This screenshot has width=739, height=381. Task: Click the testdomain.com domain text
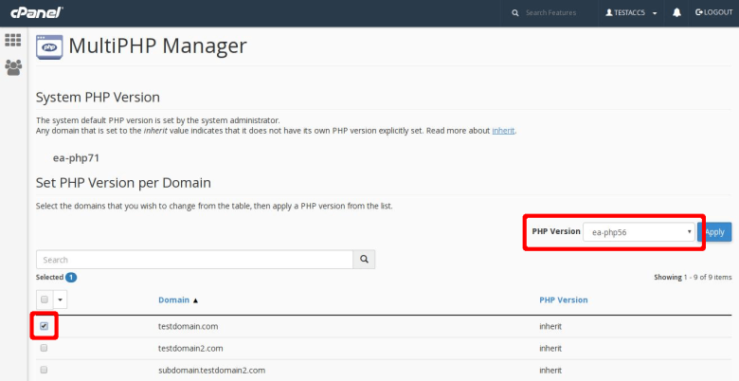point(188,326)
